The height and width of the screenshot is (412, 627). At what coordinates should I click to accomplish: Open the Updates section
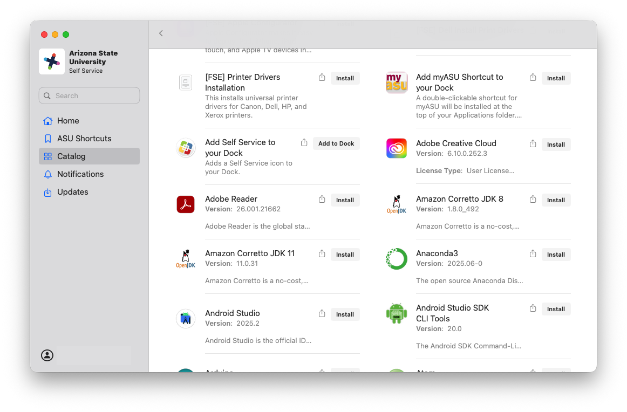point(89,192)
